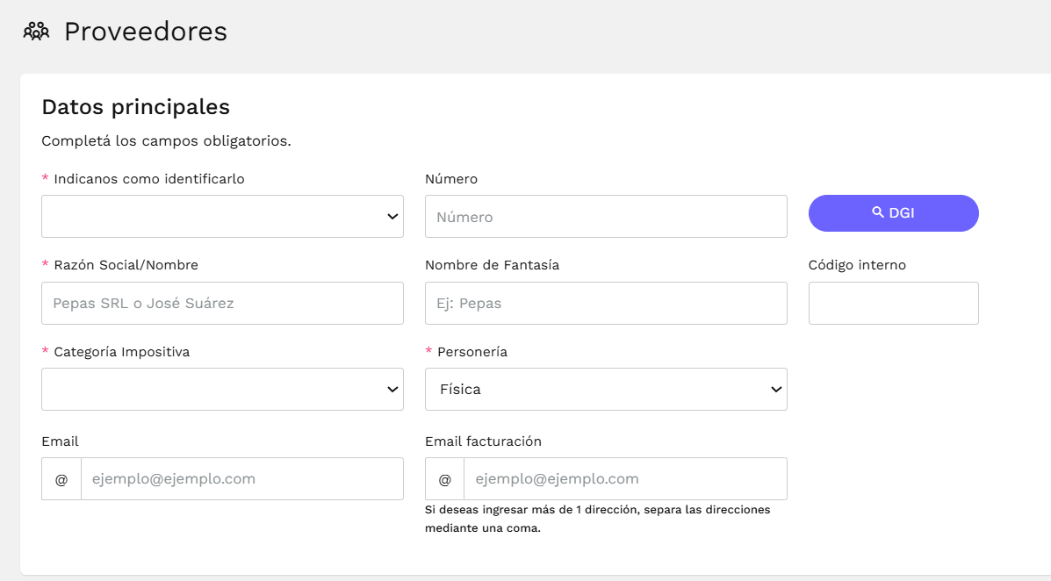Screen dimensions: 1051x581
Task: Select the Código interno input box
Action: point(894,303)
